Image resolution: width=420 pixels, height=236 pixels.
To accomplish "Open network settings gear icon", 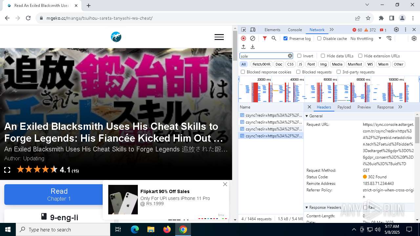I will pyautogui.click(x=414, y=38).
